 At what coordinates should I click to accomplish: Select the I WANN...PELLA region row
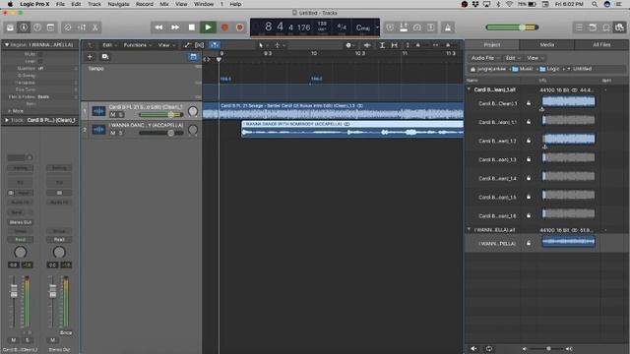pyautogui.click(x=546, y=243)
